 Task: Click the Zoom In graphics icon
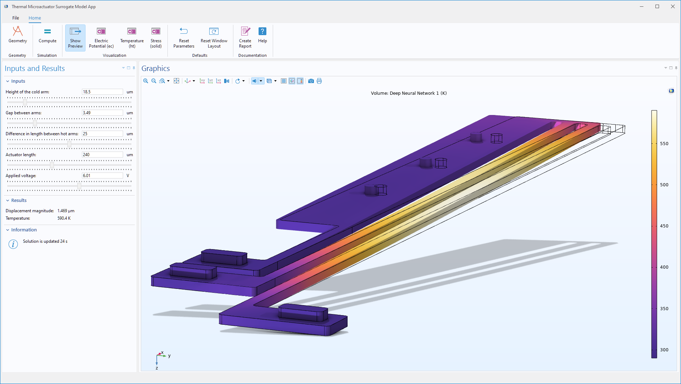coord(145,81)
